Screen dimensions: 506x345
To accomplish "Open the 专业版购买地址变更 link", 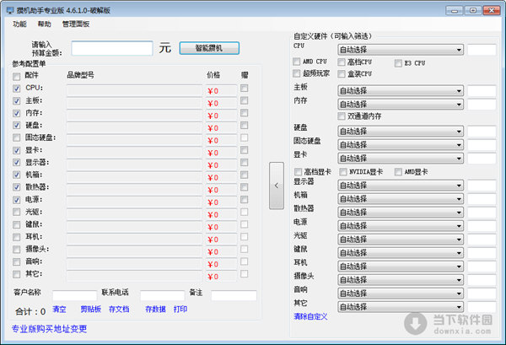I will click(50, 329).
